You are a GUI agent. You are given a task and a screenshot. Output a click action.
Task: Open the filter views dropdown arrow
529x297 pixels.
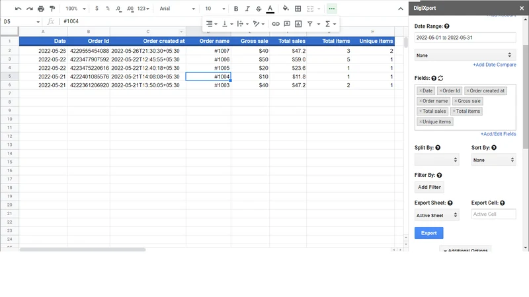pos(319,24)
